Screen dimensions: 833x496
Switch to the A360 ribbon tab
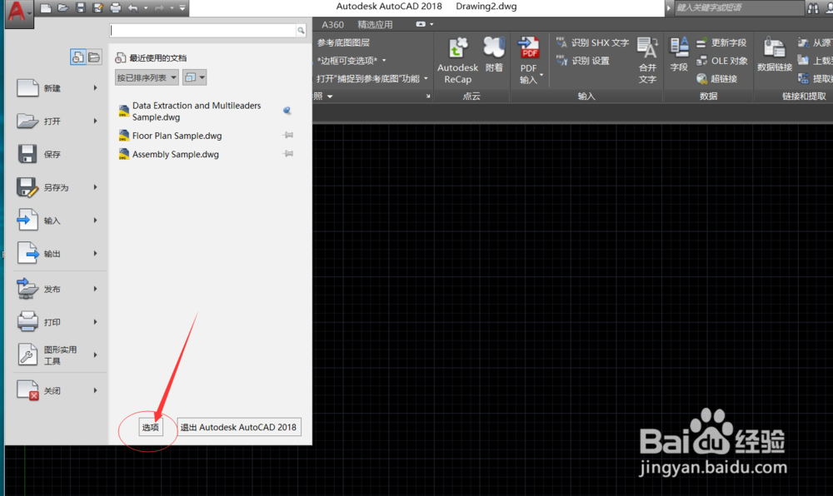pyautogui.click(x=332, y=24)
